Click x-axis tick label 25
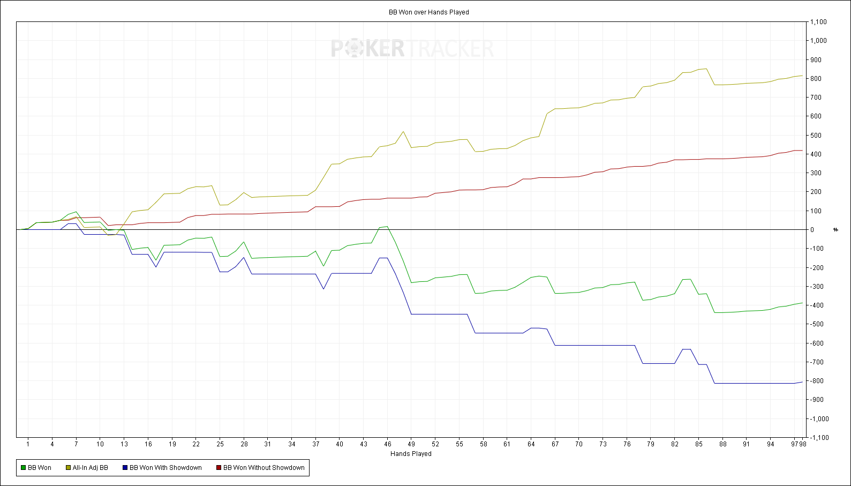The width and height of the screenshot is (851, 486). [220, 444]
